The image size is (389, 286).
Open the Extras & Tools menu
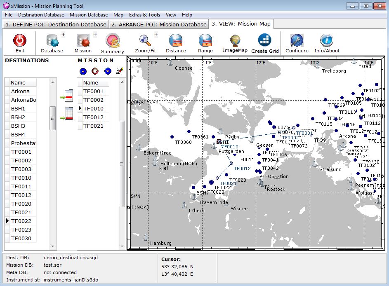coord(144,15)
